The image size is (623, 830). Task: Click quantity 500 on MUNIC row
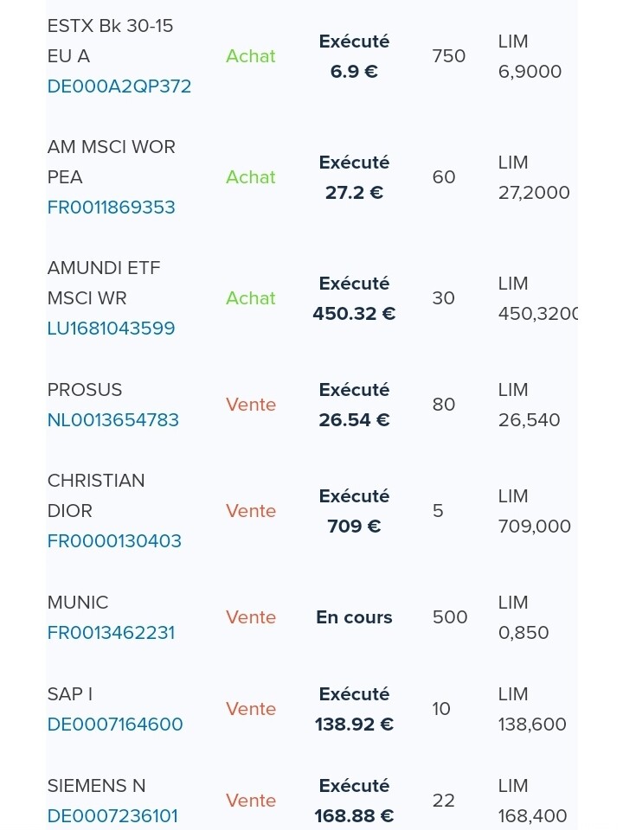[x=450, y=617]
